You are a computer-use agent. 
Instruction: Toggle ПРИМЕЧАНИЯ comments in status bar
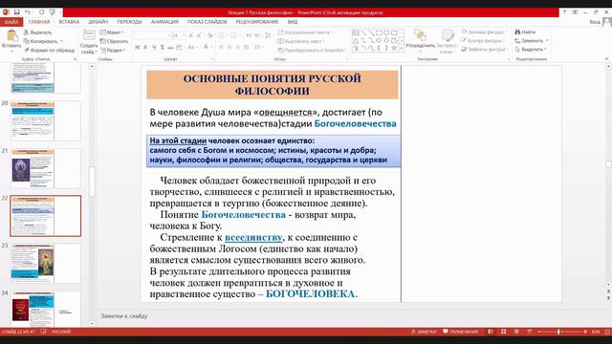[460, 332]
